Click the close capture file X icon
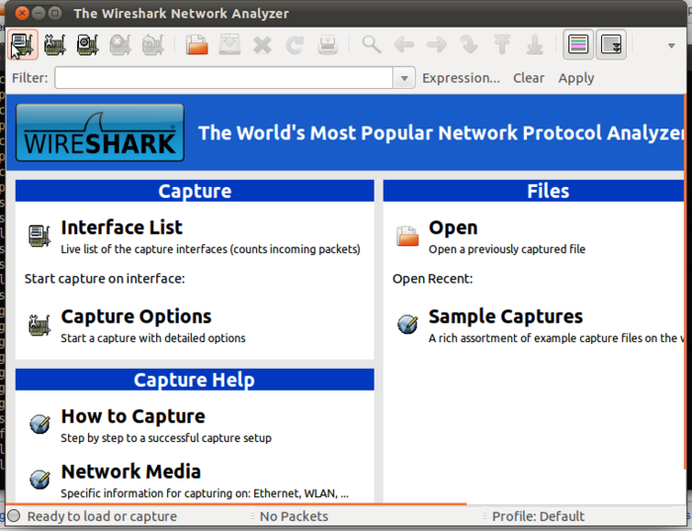The height and width of the screenshot is (531, 692). [x=262, y=44]
